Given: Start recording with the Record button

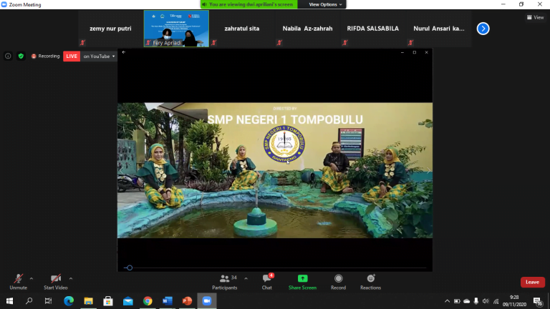Looking at the screenshot, I should pos(338,280).
